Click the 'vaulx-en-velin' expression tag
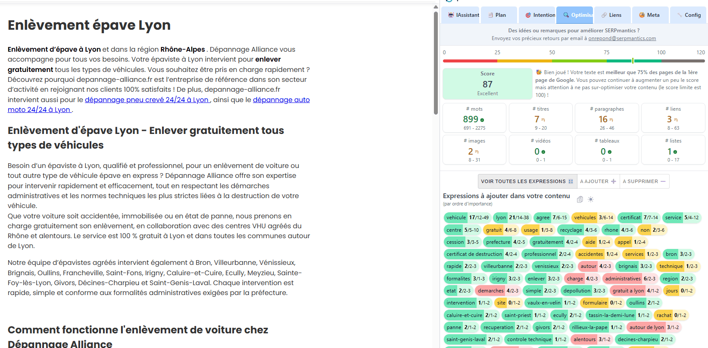This screenshot has width=708, height=348. (x=551, y=303)
